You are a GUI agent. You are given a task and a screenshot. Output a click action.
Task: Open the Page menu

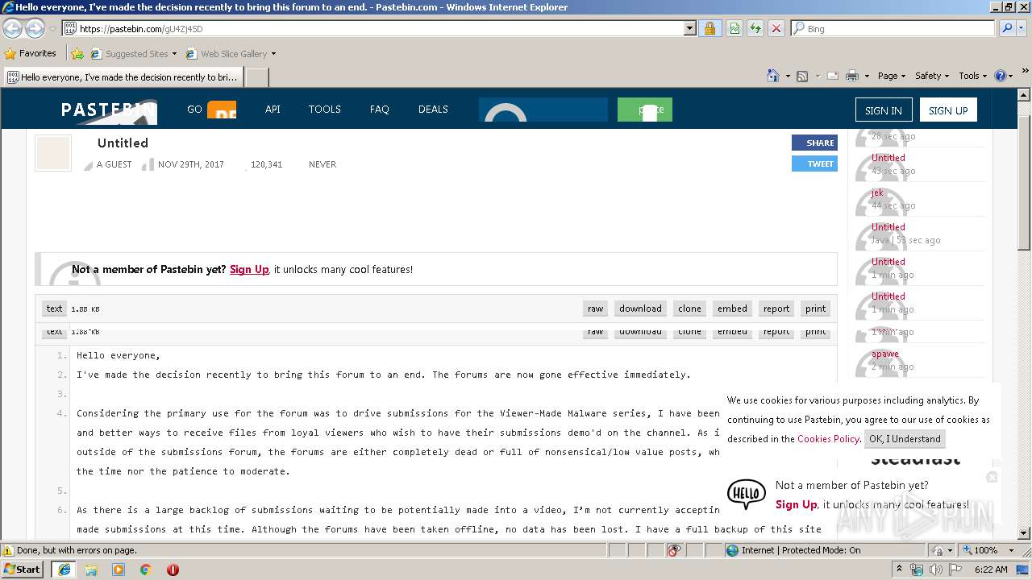(x=892, y=76)
